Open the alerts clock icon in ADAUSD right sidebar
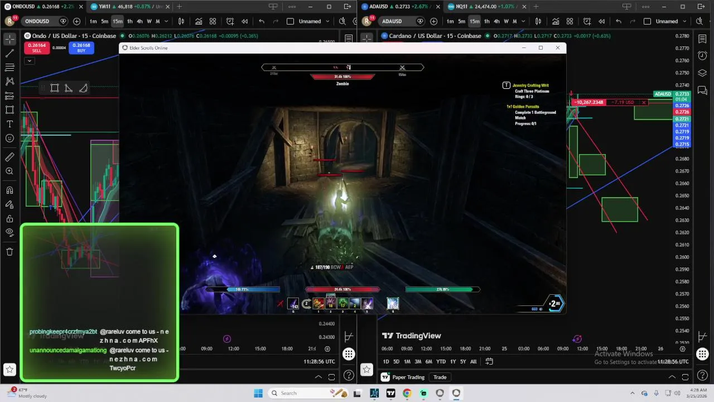Viewport: 714px width, 402px height. point(702,56)
